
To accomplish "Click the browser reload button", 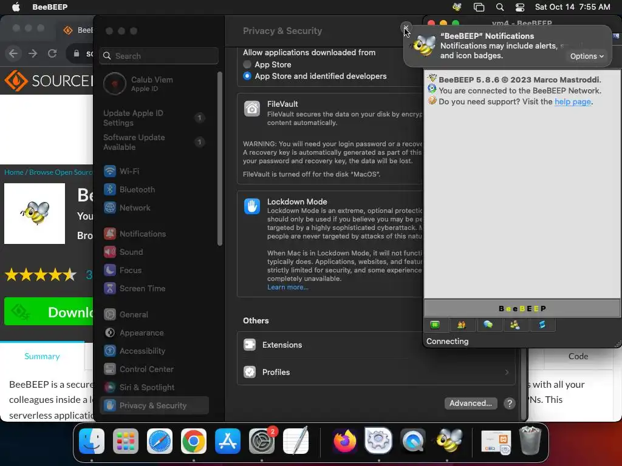I will (52, 53).
